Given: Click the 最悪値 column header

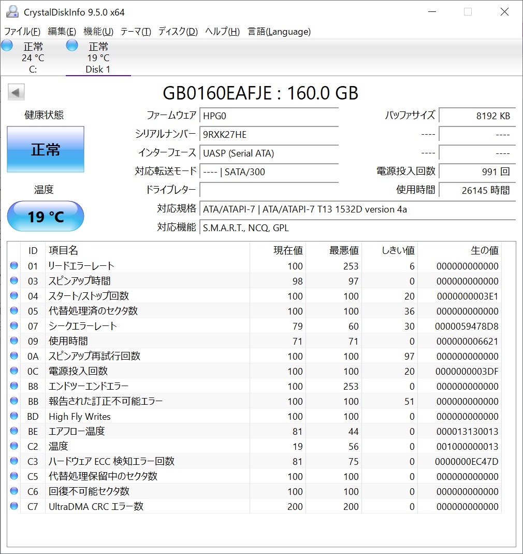Looking at the screenshot, I should click(334, 250).
